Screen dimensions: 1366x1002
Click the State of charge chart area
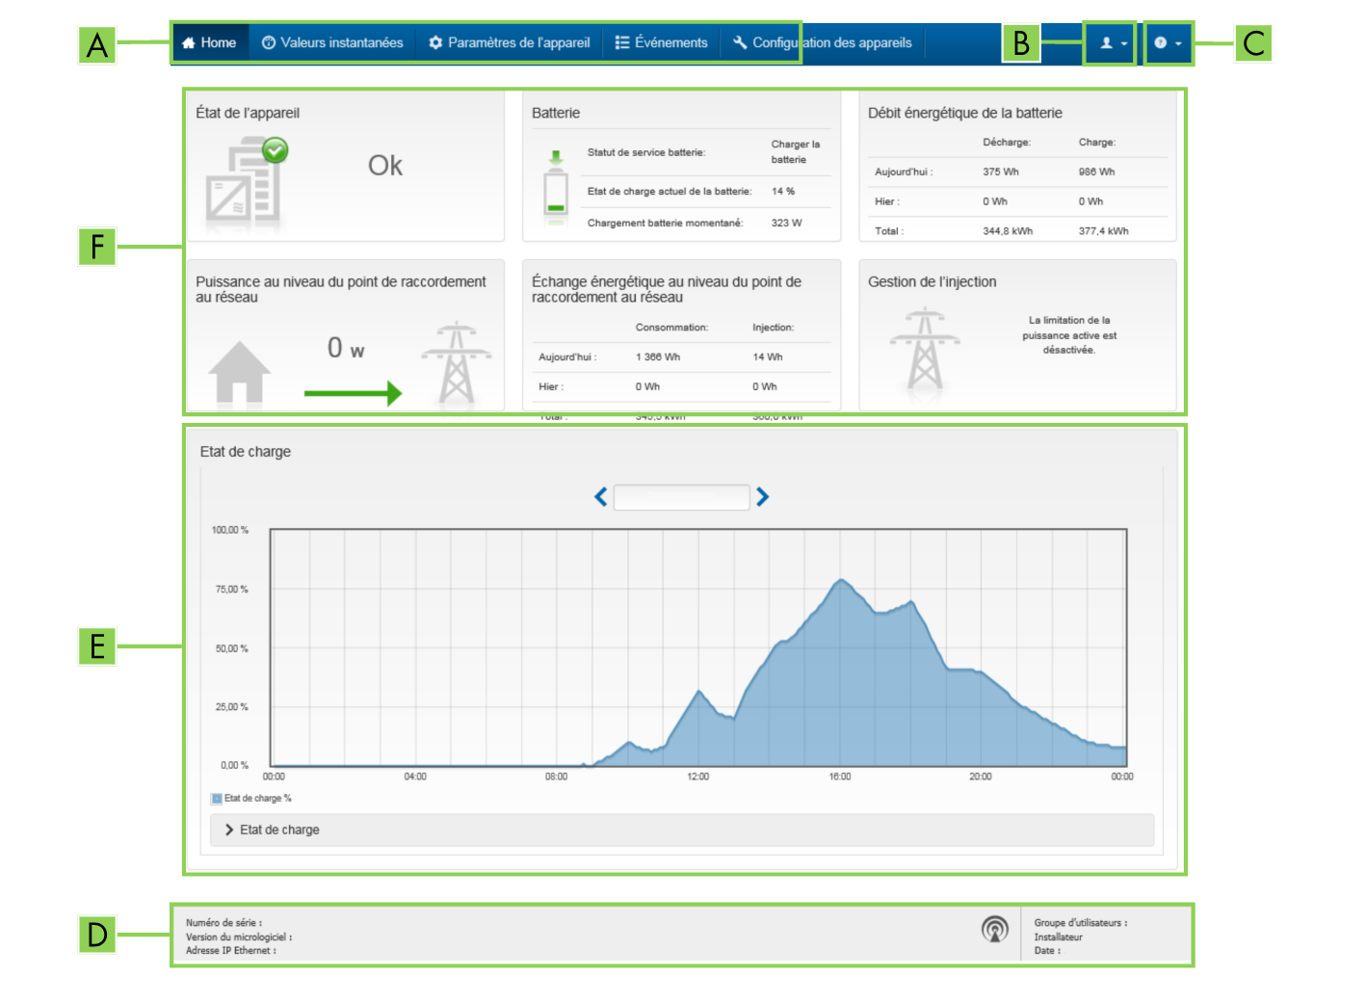click(x=698, y=647)
